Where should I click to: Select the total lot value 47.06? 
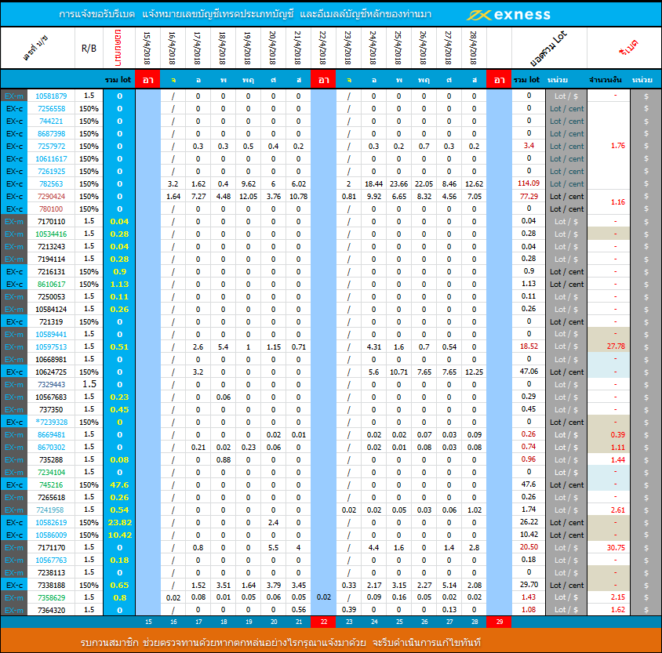[x=529, y=372]
